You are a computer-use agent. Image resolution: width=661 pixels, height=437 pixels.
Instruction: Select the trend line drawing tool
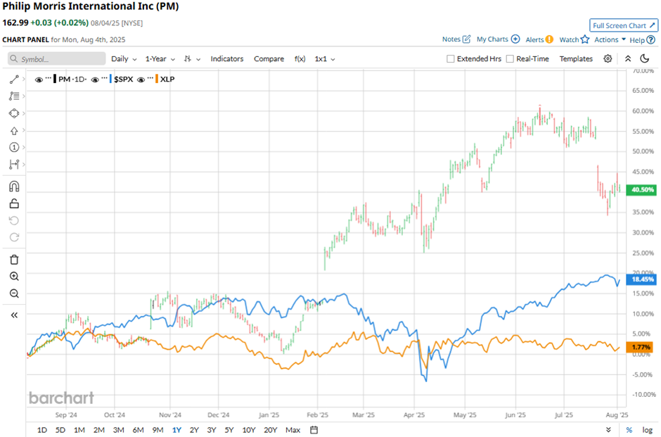point(14,80)
